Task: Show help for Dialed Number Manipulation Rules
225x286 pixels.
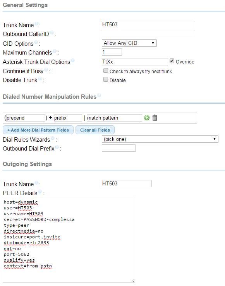Action: click(x=99, y=95)
